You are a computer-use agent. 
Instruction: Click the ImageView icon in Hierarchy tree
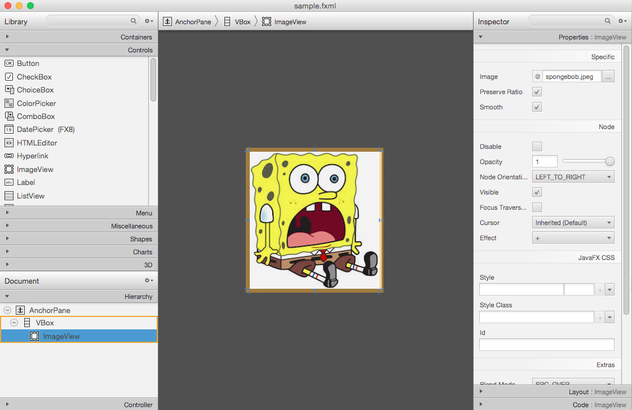(x=34, y=336)
